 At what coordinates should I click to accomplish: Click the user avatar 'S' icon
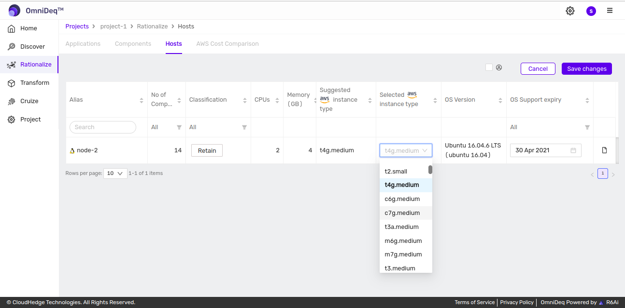tap(591, 11)
